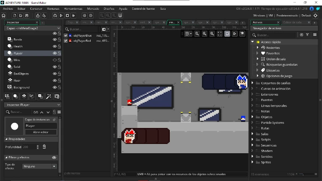Zoom in on the room editor canvas
322x181 pixels.
pyautogui.click(x=212, y=34)
